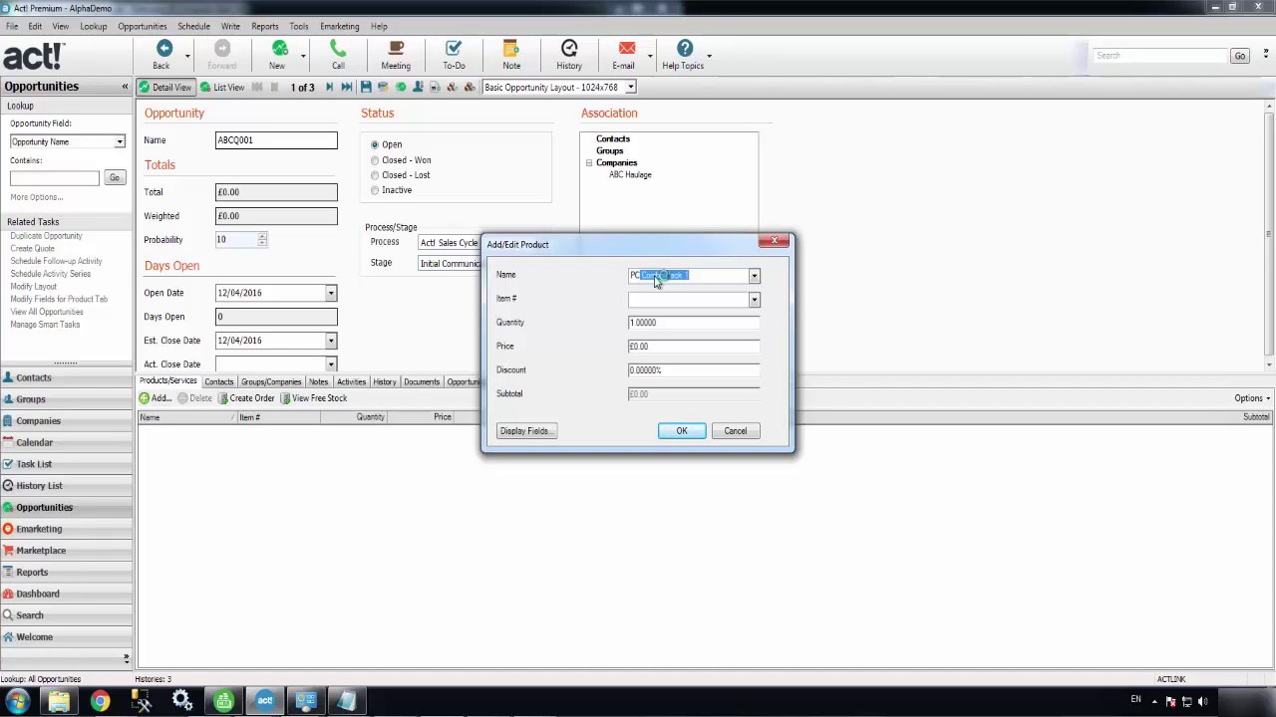Screen dimensions: 1276x717
Task: Open the Item # dropdown in dialog
Action: tap(754, 300)
